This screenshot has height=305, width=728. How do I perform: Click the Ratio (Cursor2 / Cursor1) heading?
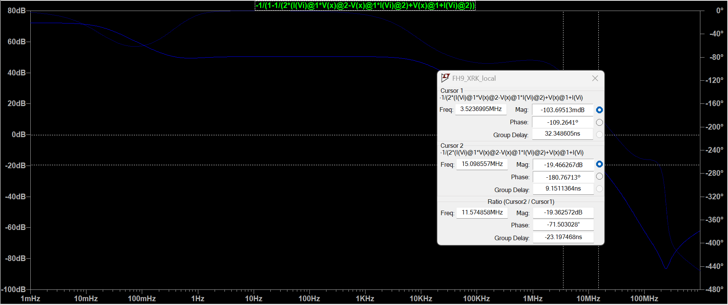pyautogui.click(x=521, y=202)
